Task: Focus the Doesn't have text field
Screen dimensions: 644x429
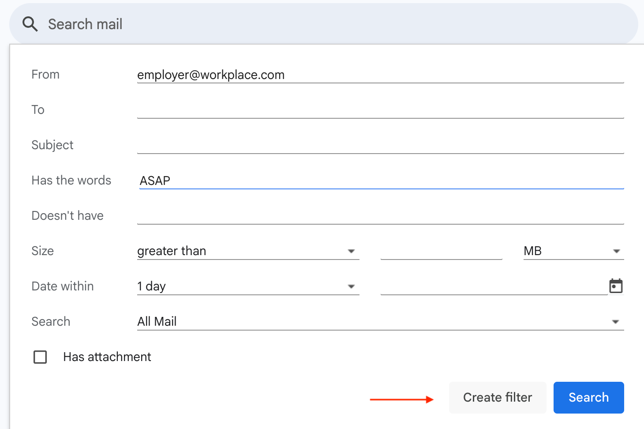Action: [379, 215]
